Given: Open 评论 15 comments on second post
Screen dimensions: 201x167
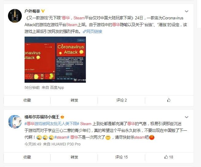Looking at the screenshot, I should [x=122, y=157].
